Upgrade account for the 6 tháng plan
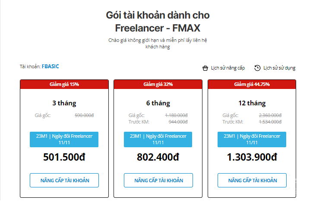This screenshot has height=209, width=316. [158, 180]
